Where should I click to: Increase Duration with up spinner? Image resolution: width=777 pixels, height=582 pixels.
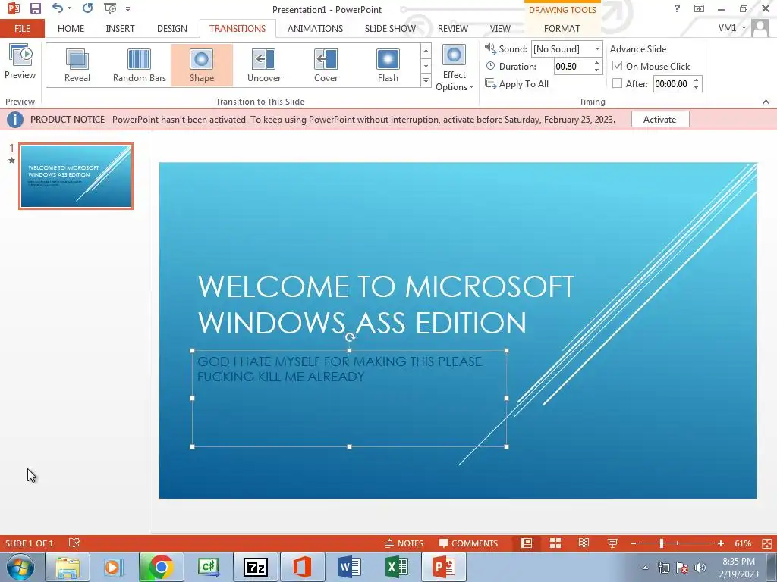(x=596, y=63)
